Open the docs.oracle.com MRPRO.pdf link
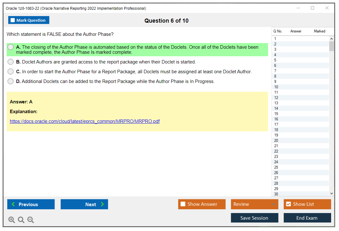 click(x=85, y=121)
